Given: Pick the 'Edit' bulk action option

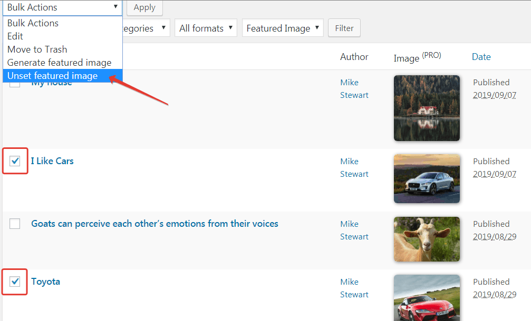Looking at the screenshot, I should coord(15,36).
